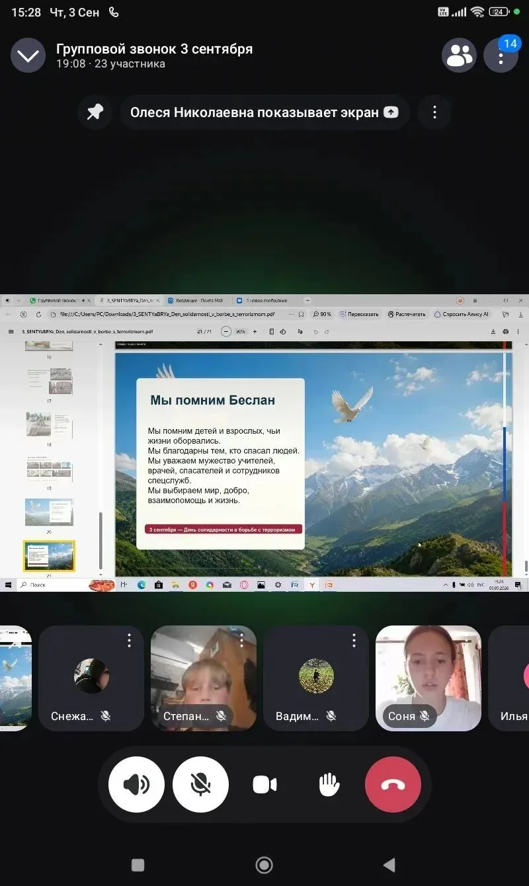Open new browser tab plus in shared screen

pos(307,300)
